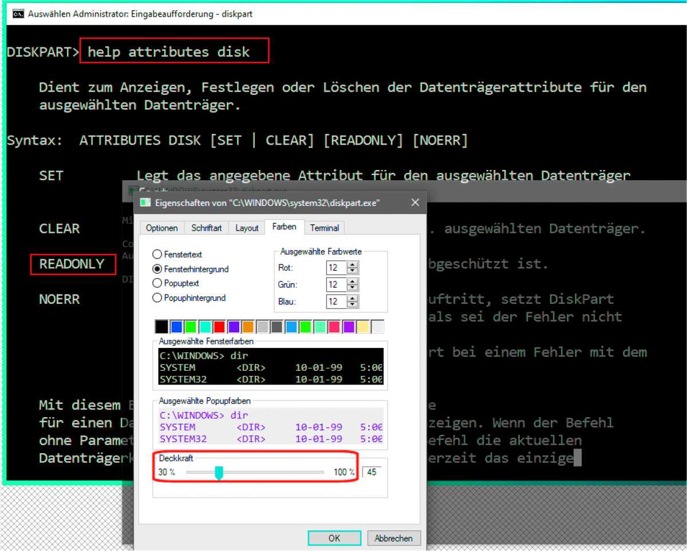Decrease the Grün value with the down arrow
The width and height of the screenshot is (687, 551).
tap(352, 287)
